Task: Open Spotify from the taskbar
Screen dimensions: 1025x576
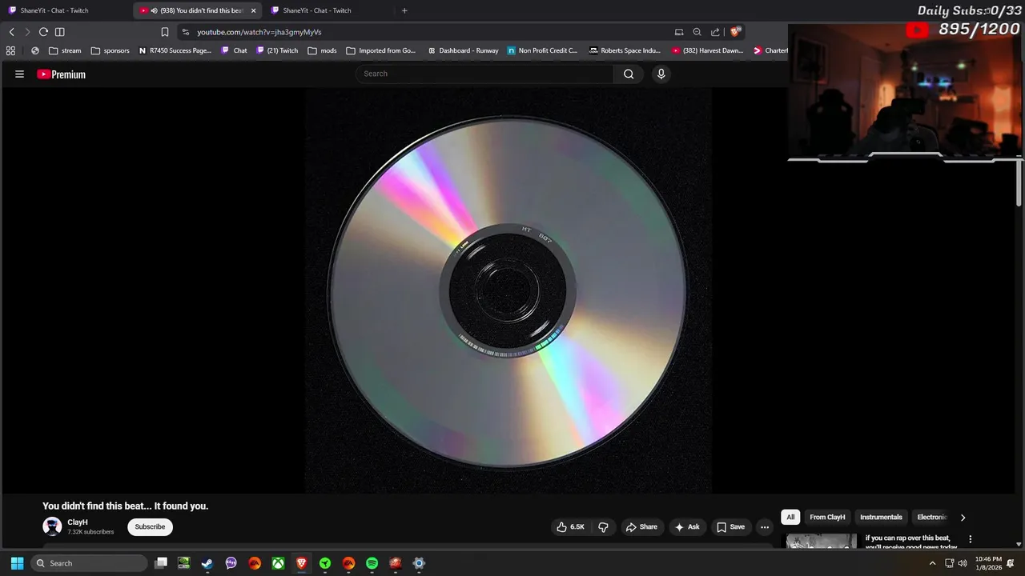Action: 372,563
